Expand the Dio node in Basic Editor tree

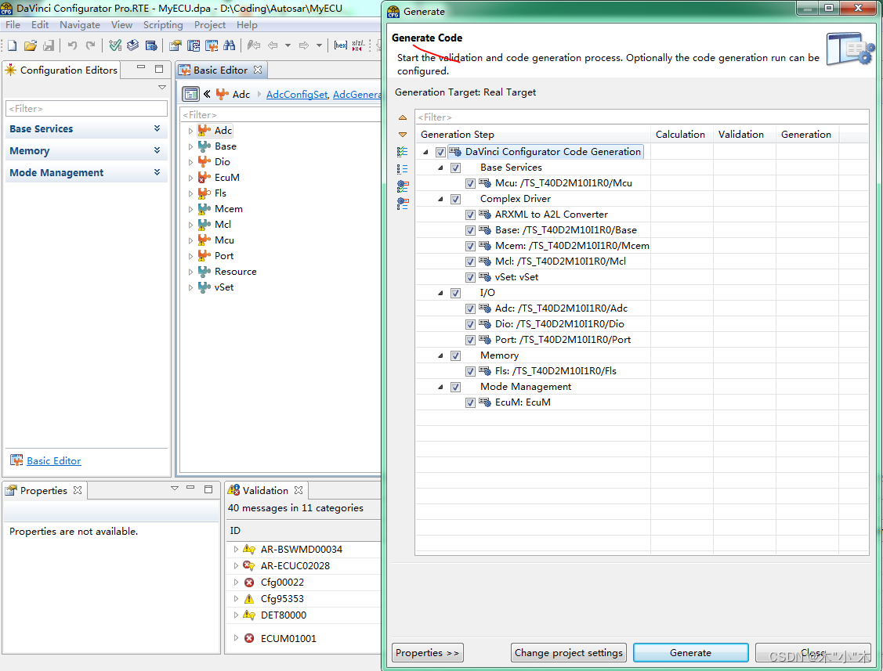(190, 162)
